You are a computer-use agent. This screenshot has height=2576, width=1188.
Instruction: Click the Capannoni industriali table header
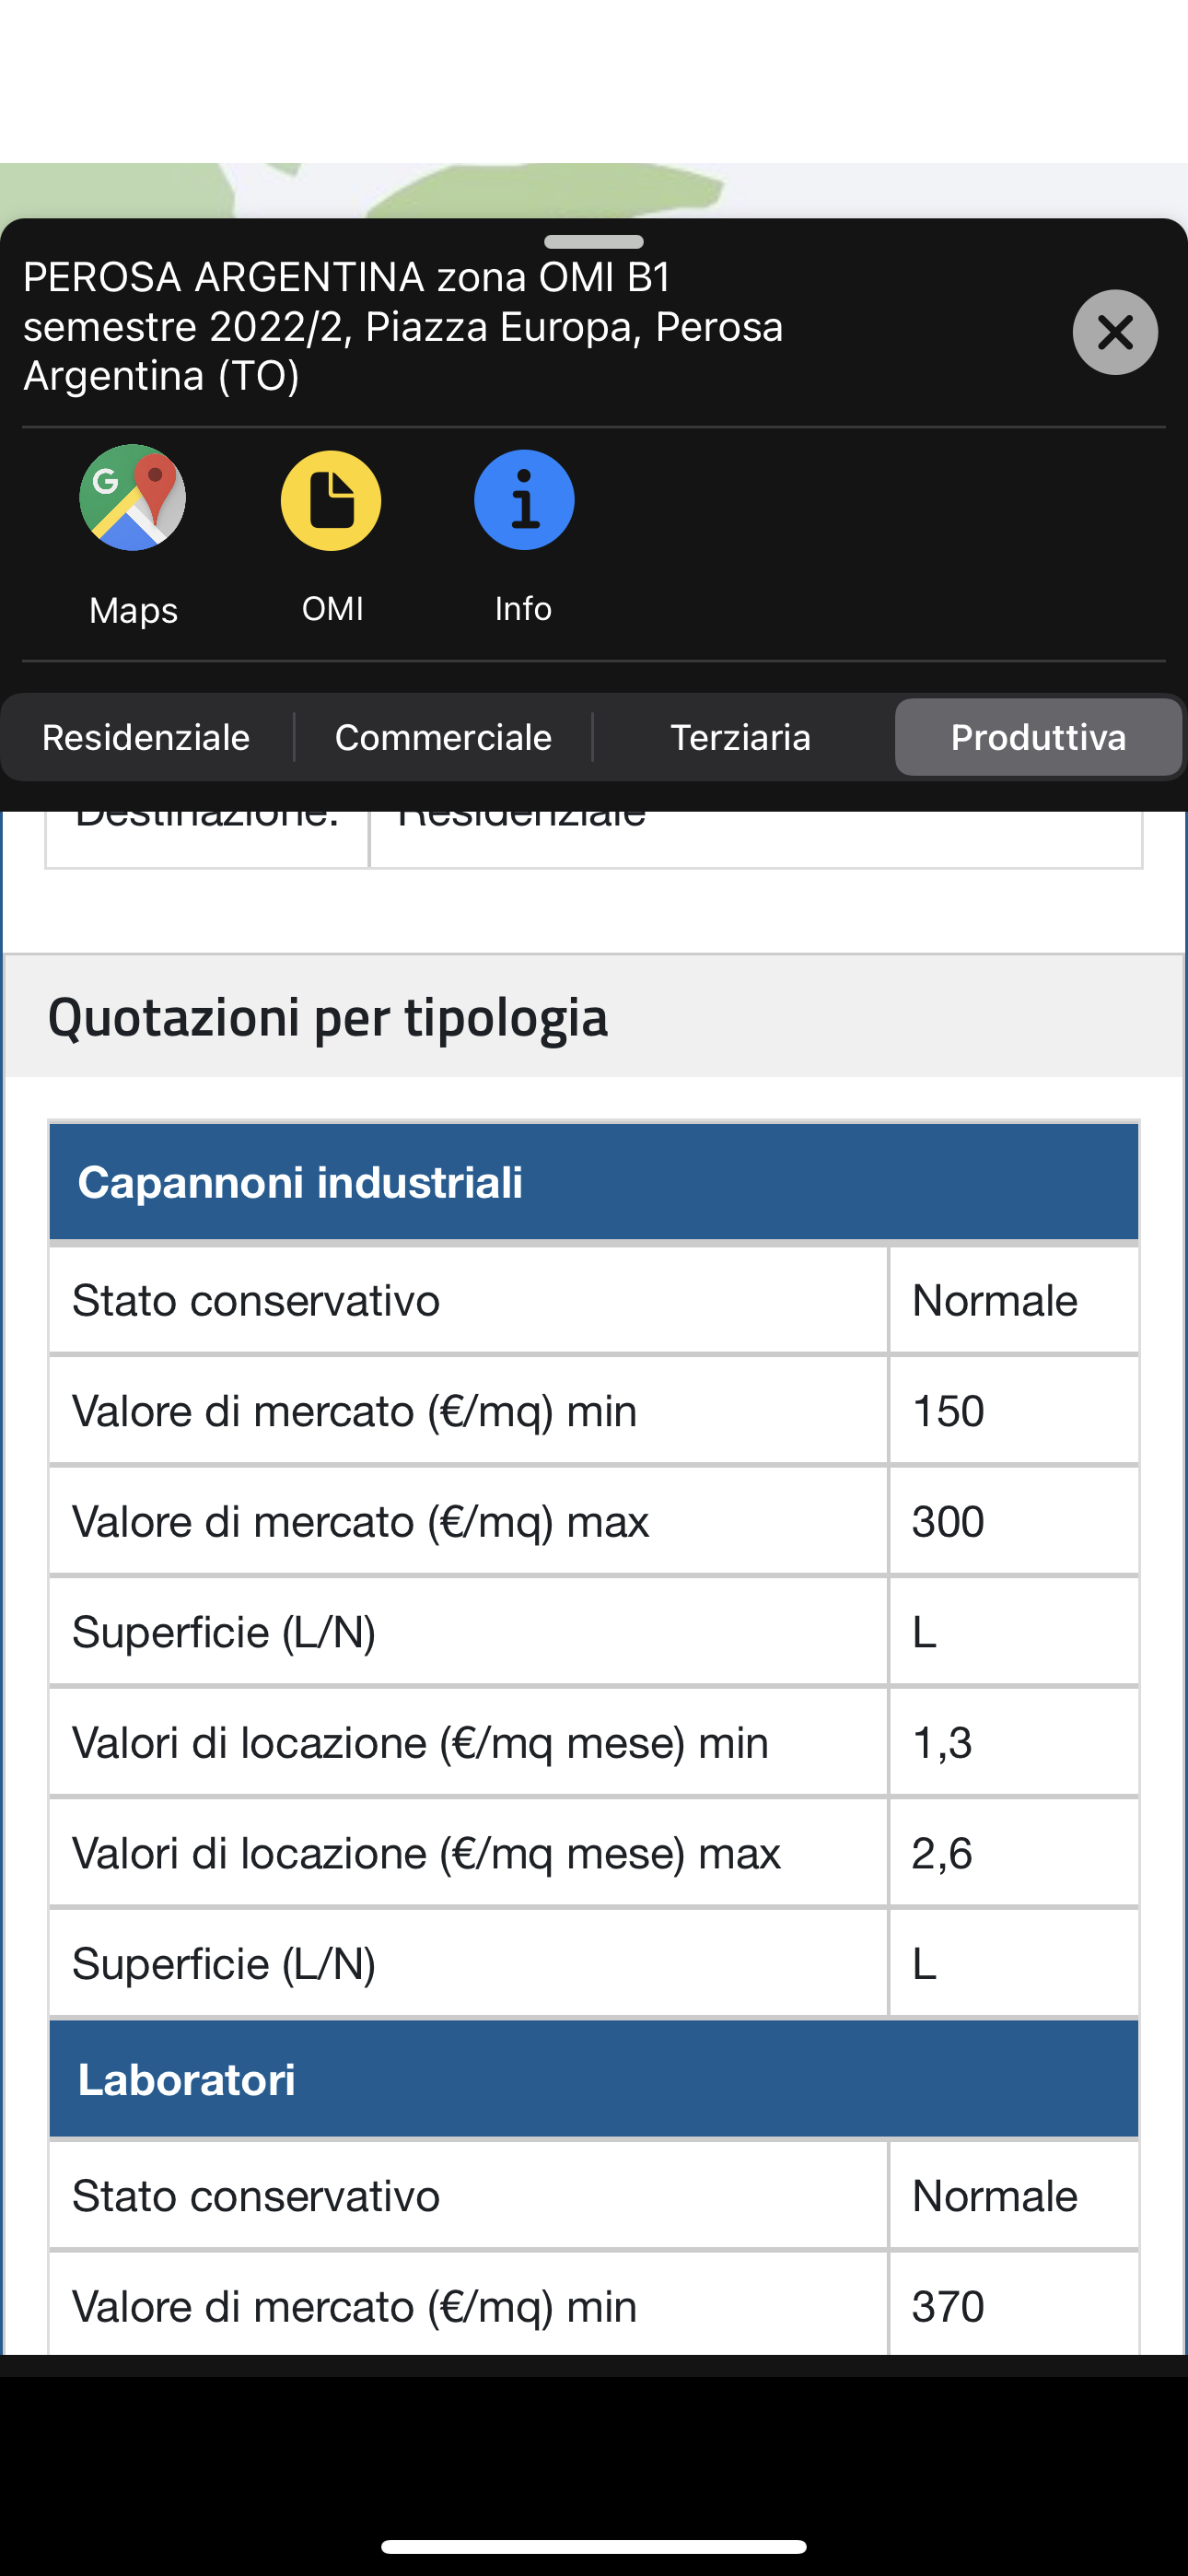(x=594, y=1182)
